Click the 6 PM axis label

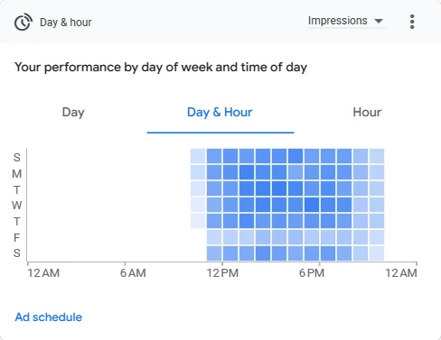tap(312, 273)
